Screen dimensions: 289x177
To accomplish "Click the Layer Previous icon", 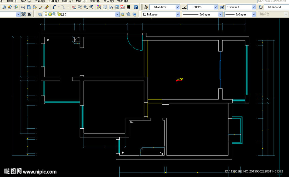I will (128, 14).
